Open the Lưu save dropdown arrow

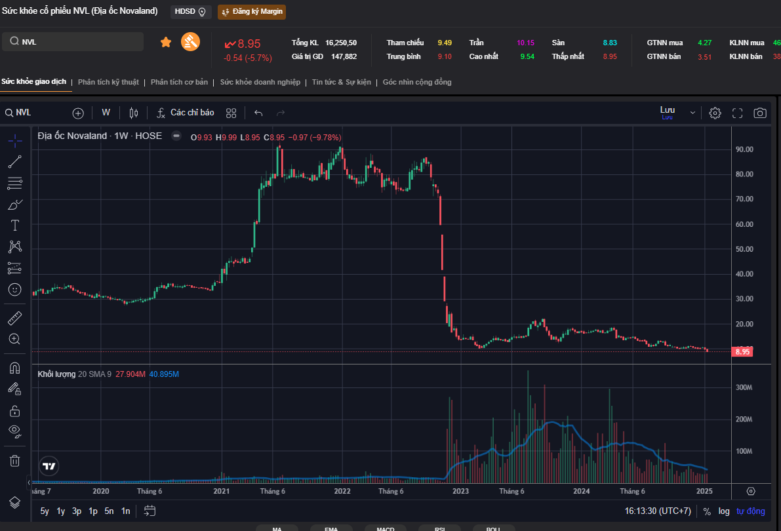pyautogui.click(x=692, y=113)
